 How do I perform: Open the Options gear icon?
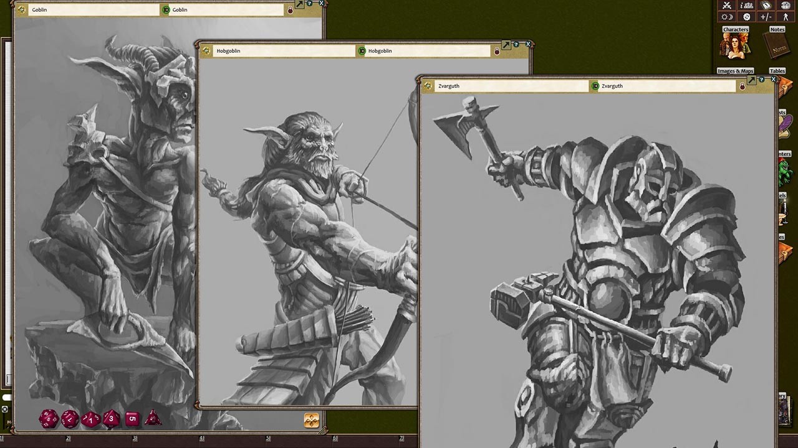[x=746, y=17]
